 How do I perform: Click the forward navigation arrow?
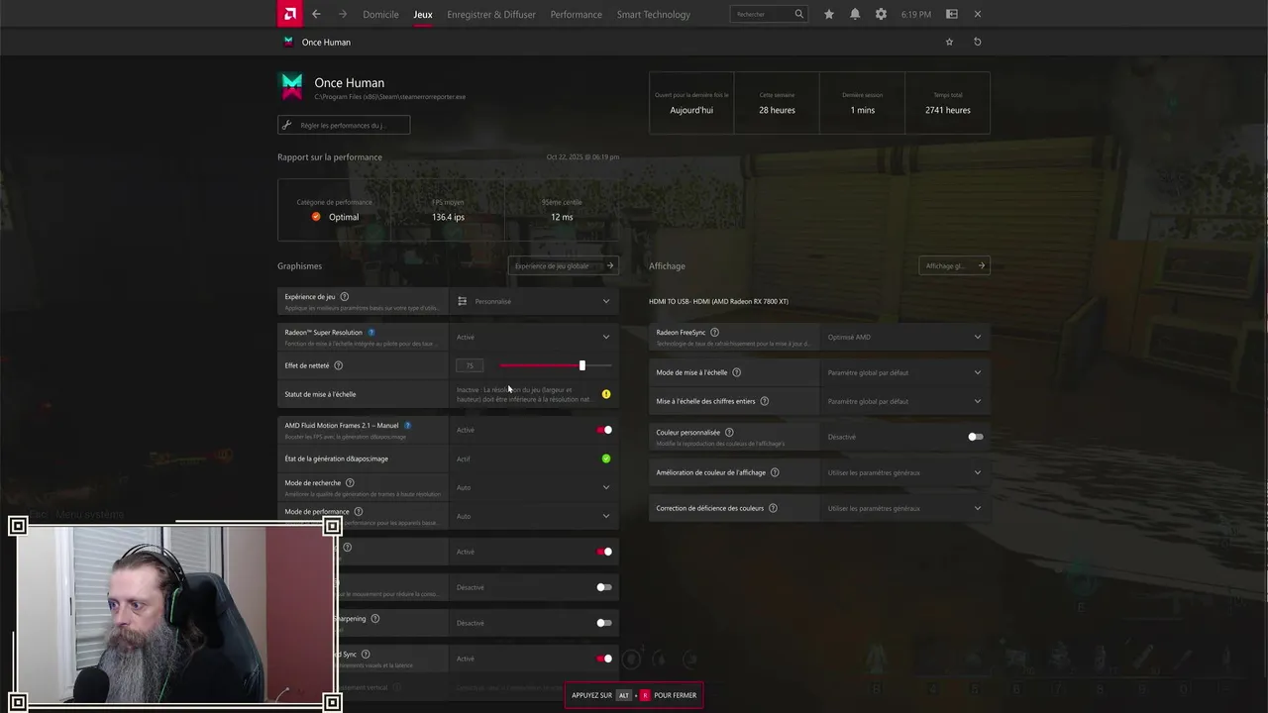343,14
